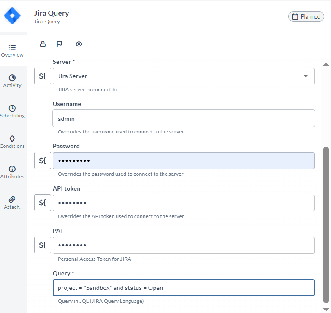Click the flag icon in toolbar
Screen dimensions: 331x313
(59, 44)
